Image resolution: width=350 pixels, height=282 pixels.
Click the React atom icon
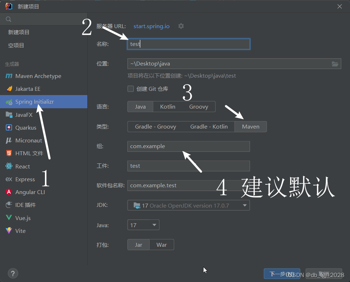pos(9,166)
